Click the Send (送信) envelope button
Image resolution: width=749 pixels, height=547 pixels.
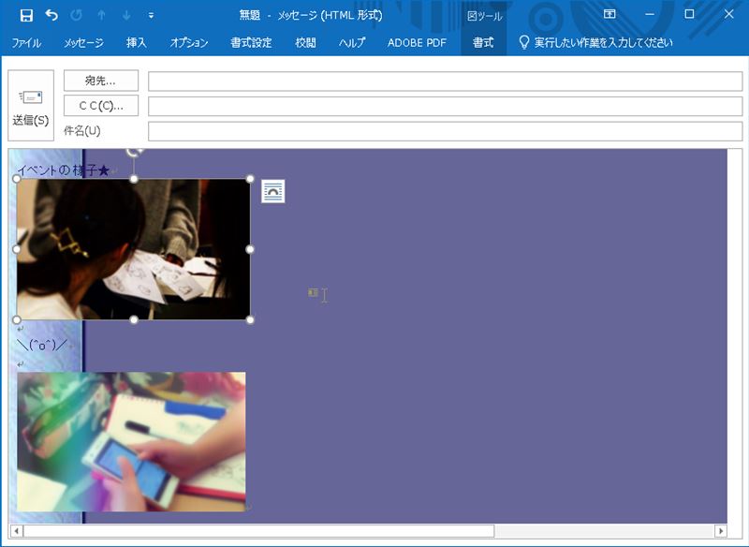pyautogui.click(x=31, y=106)
